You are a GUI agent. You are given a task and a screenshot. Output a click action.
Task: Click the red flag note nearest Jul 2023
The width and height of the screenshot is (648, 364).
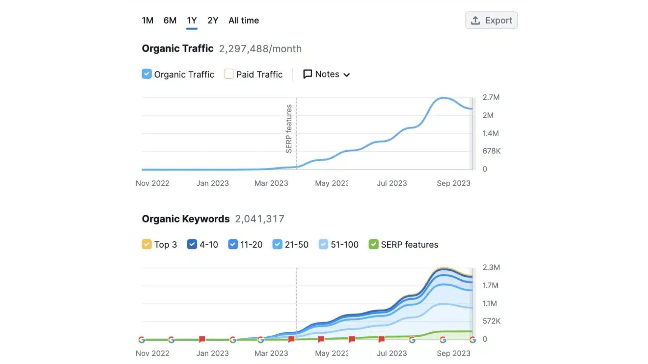coord(381,339)
